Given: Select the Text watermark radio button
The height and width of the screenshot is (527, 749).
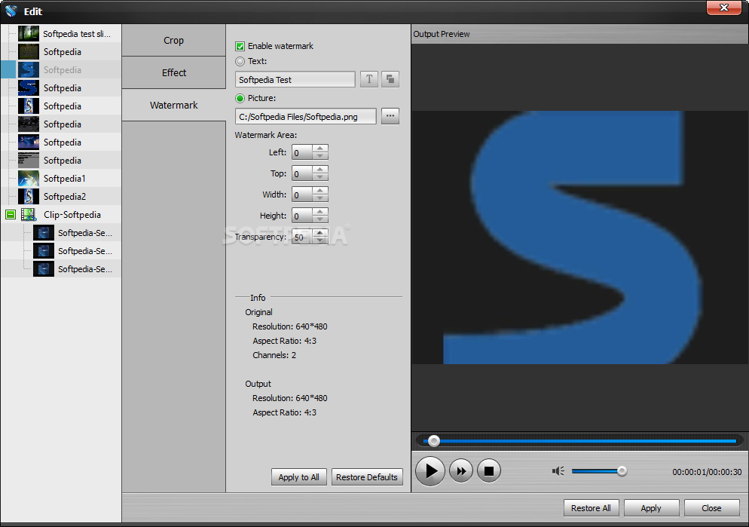Looking at the screenshot, I should (x=240, y=61).
